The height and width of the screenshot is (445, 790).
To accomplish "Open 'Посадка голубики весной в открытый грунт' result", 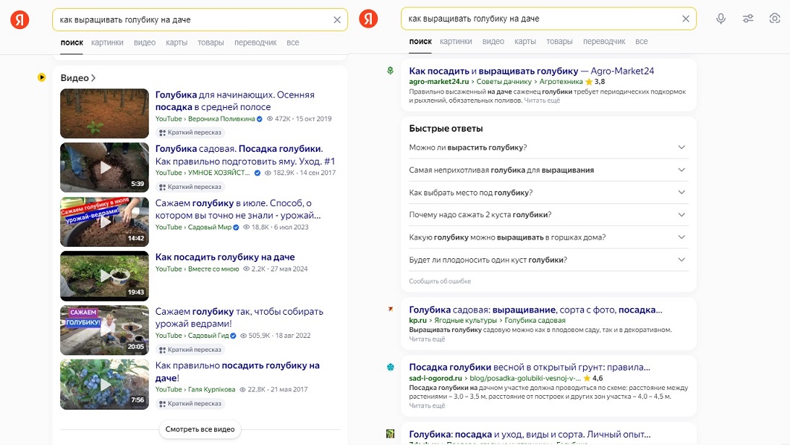I will [529, 367].
